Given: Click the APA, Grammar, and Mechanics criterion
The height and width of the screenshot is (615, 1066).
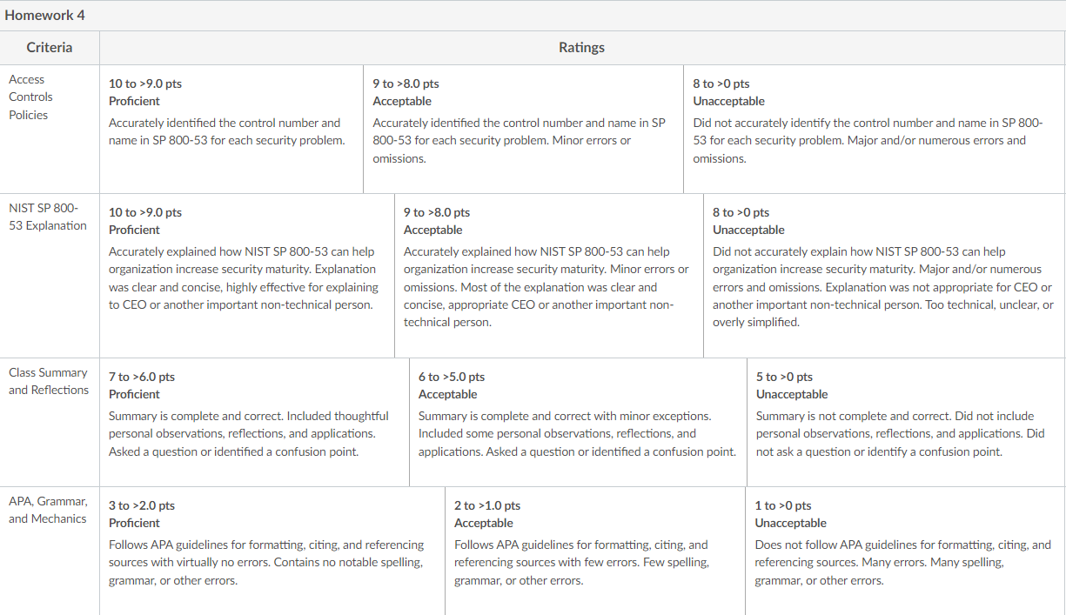Looking at the screenshot, I should coord(48,510).
